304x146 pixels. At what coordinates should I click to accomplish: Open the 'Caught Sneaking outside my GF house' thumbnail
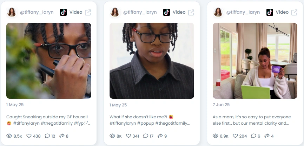pyautogui.click(x=49, y=61)
